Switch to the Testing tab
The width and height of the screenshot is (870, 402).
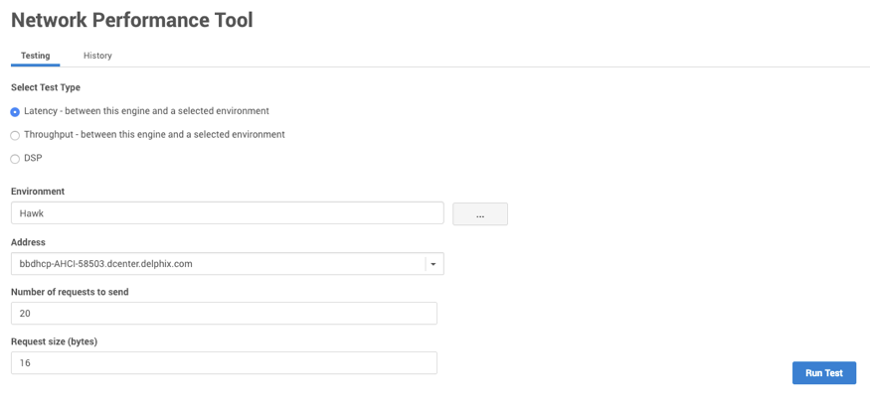coord(35,56)
